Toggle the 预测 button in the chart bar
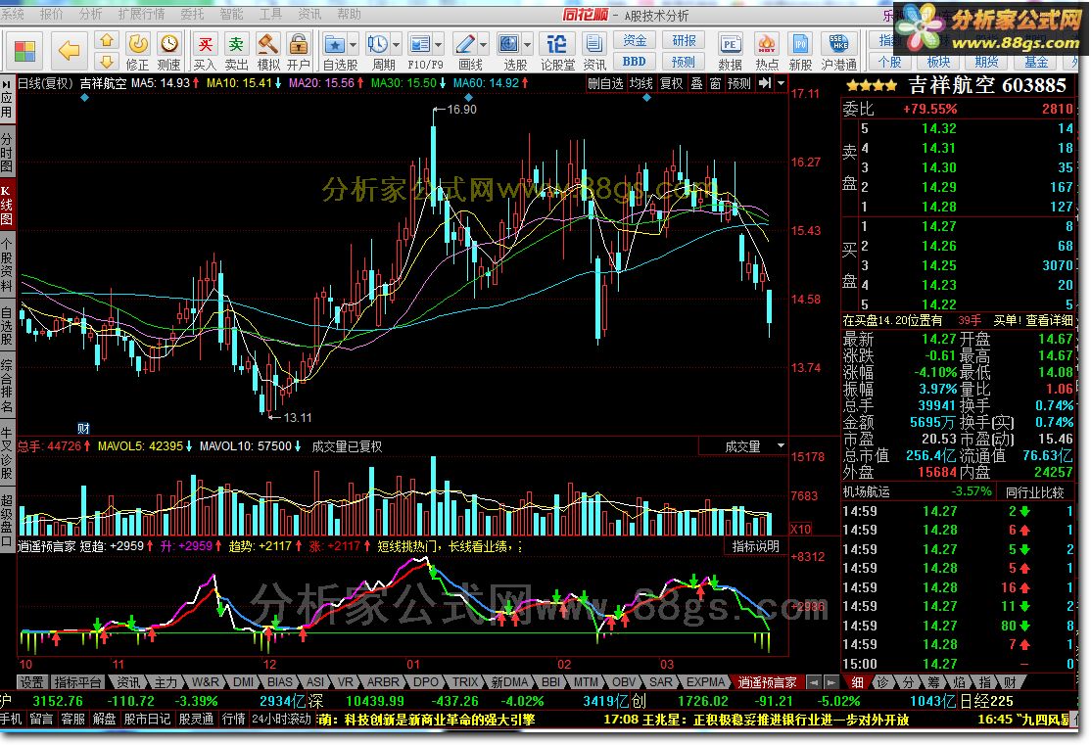This screenshot has width=1091, height=745. point(739,83)
